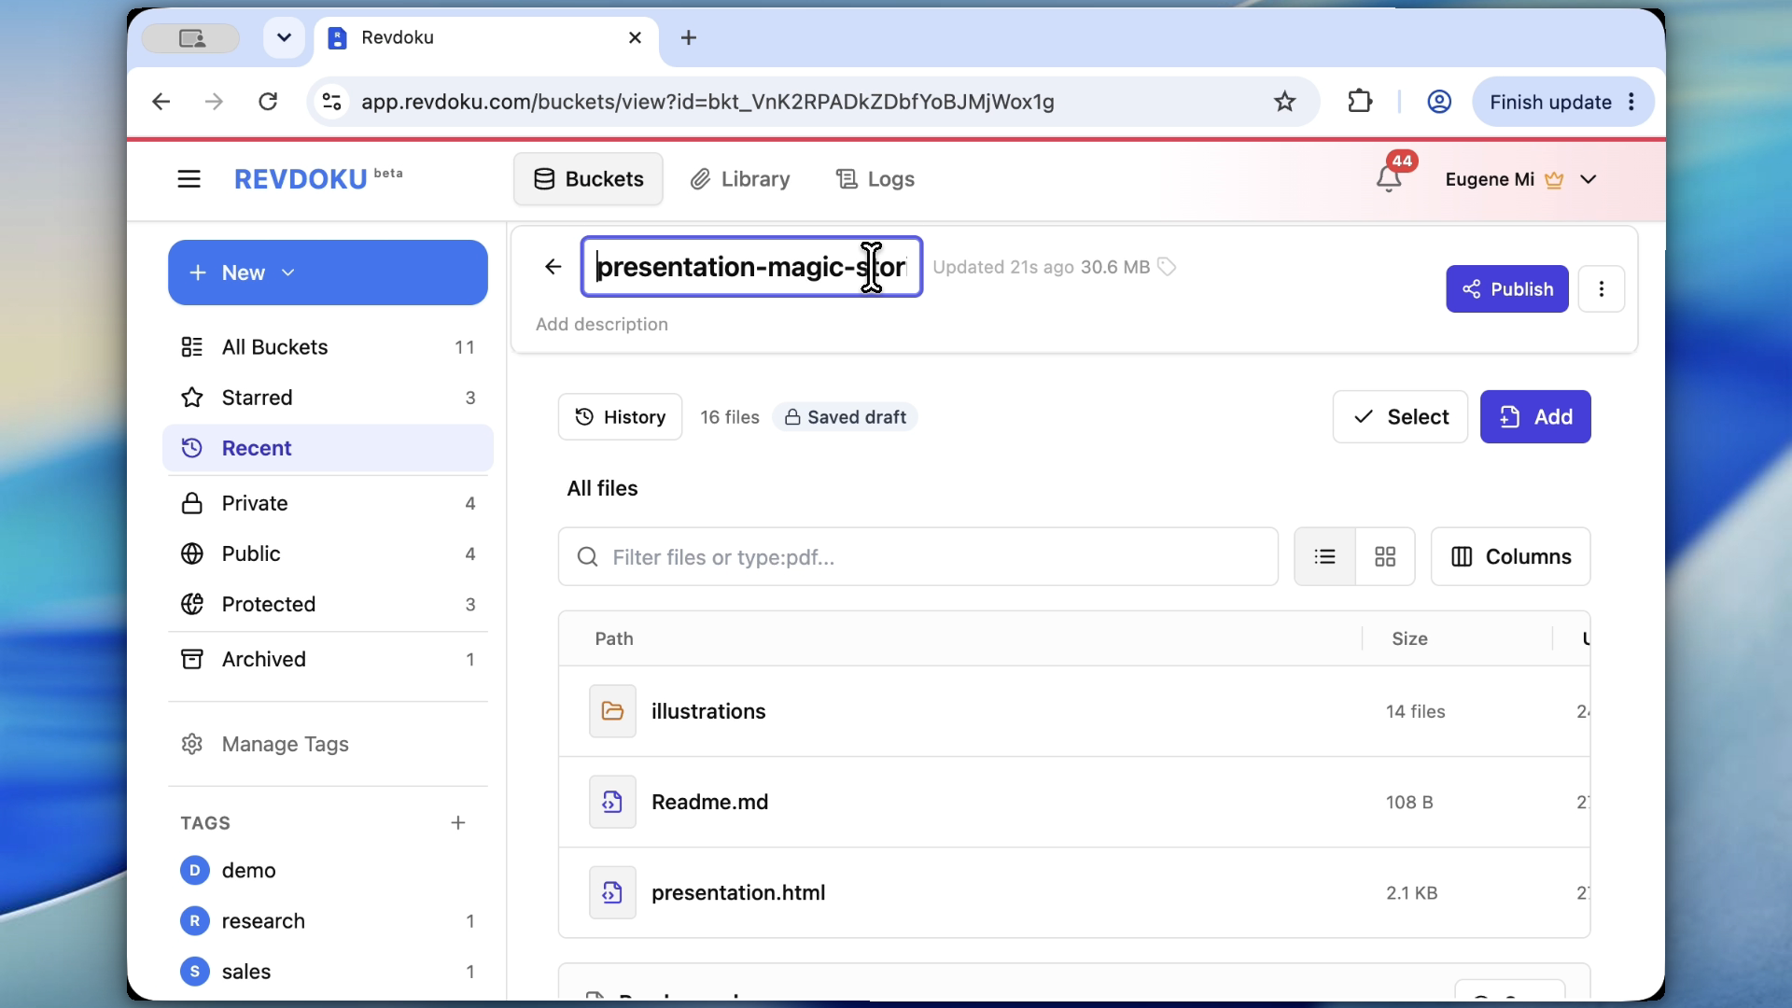This screenshot has width=1792, height=1008.
Task: Add a new tag with plus icon
Action: (457, 822)
